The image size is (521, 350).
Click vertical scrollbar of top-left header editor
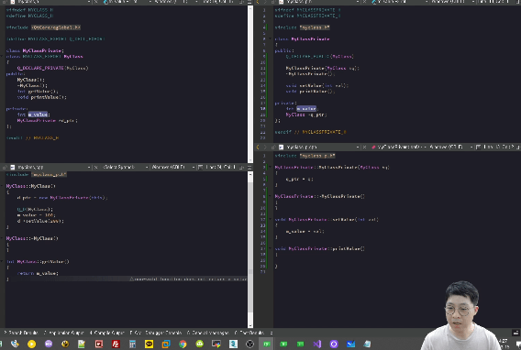250,84
